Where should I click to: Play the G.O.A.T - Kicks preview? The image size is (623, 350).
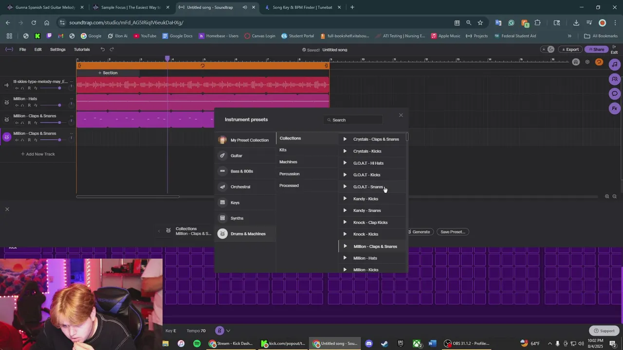[345, 175]
